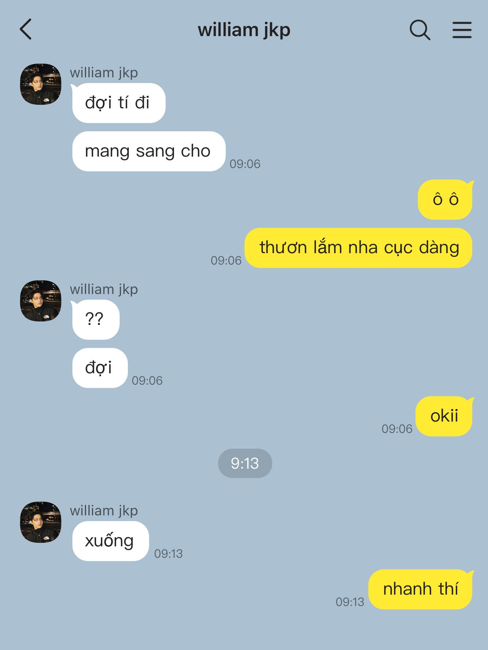Tap sender name above 'xuống' bubble
The image size is (488, 650).
[x=104, y=511]
